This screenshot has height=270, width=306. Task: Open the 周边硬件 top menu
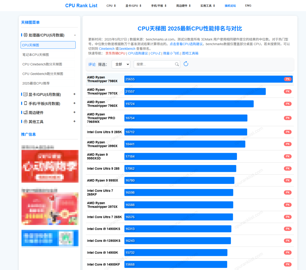coord(183,6)
